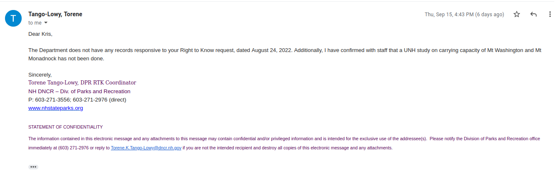
Task: Click the "STATEMENT OF CONFIDENTIALITY" heading
Action: [65, 127]
